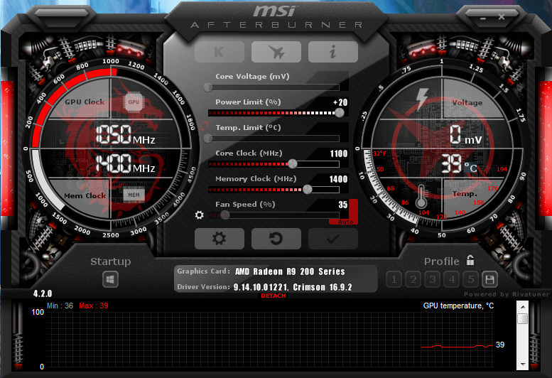Open fan speed settings gear icon

pyautogui.click(x=199, y=215)
